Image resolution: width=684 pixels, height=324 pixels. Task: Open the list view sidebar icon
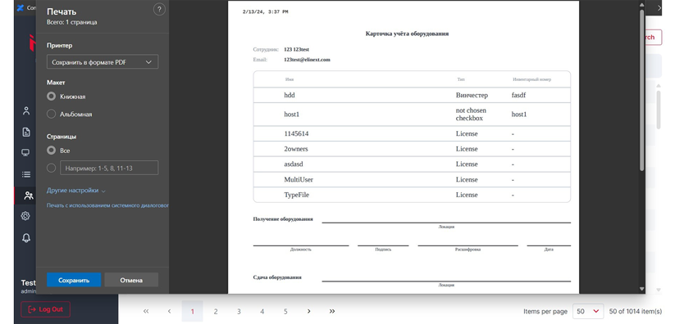[x=26, y=174]
